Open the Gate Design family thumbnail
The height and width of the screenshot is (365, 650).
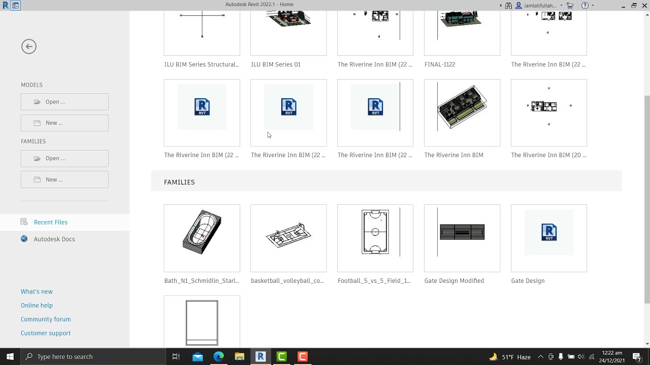[x=549, y=238]
